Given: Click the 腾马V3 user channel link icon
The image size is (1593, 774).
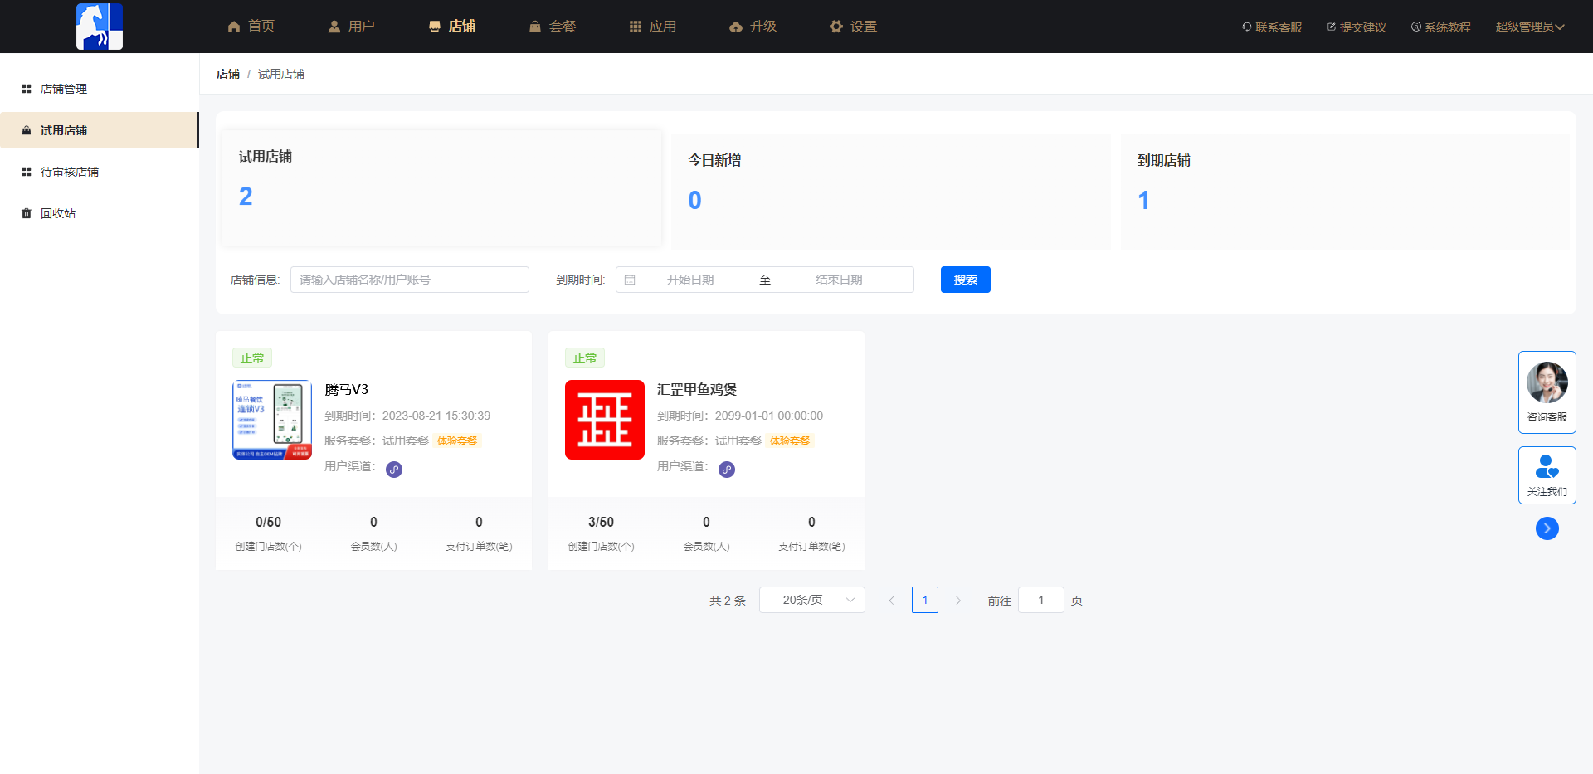Looking at the screenshot, I should pyautogui.click(x=394, y=470).
